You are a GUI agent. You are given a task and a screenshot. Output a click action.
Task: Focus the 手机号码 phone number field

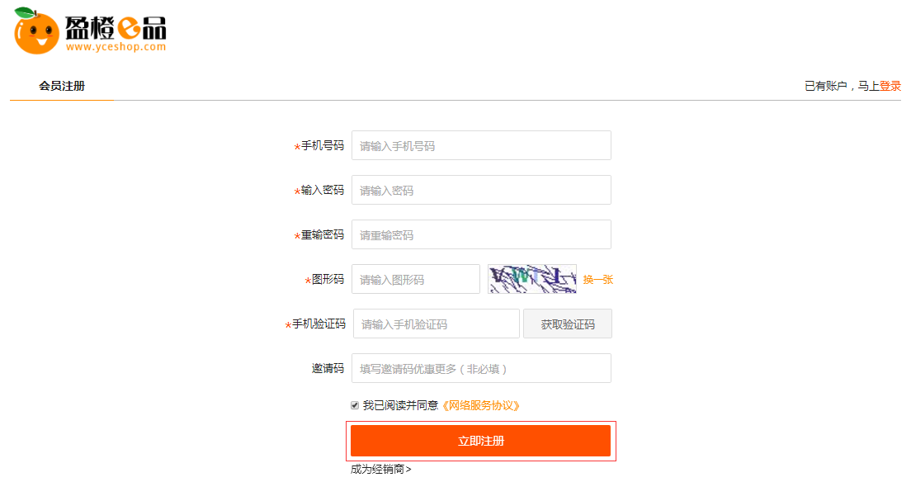[481, 146]
